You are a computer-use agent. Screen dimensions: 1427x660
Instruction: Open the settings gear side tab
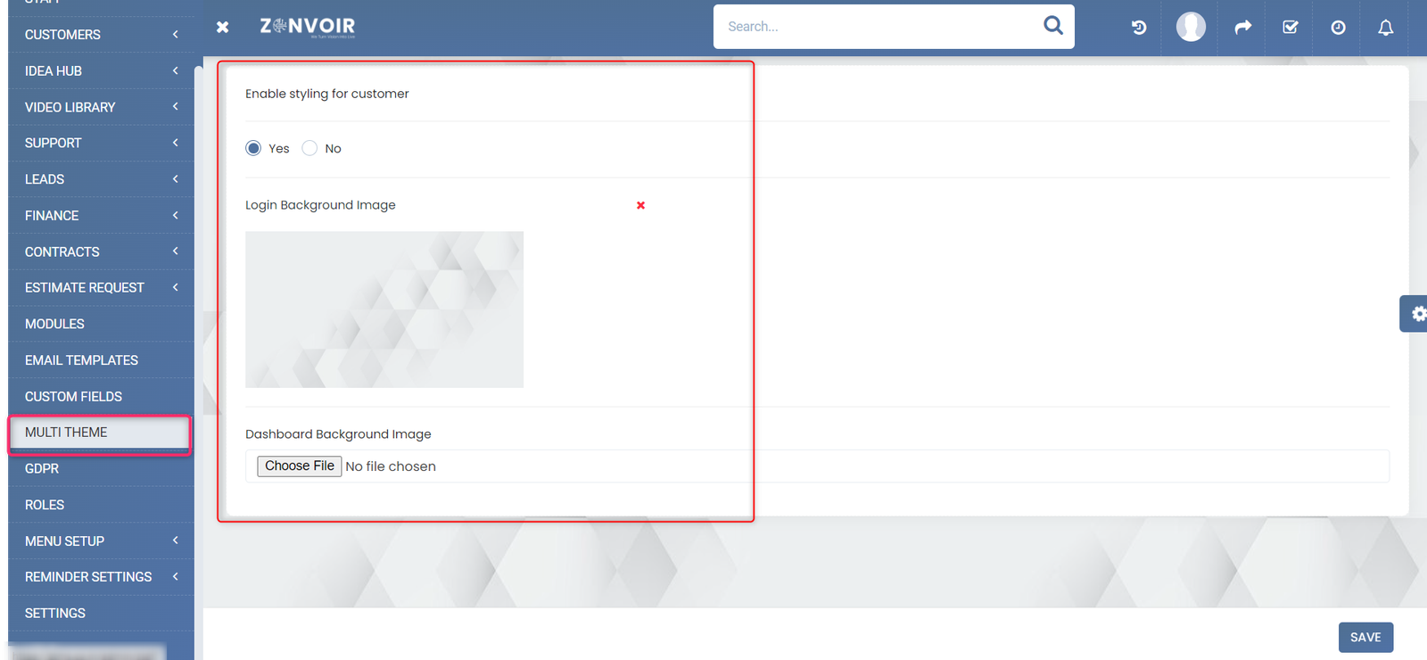pyautogui.click(x=1415, y=314)
